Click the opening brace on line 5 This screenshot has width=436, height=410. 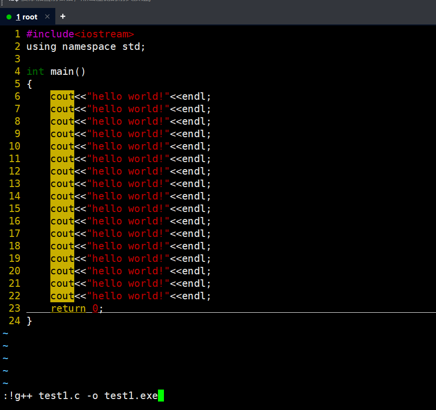[29, 84]
